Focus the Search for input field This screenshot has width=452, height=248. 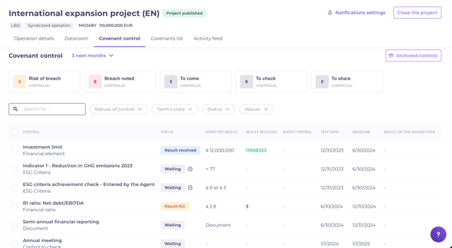click(47, 109)
